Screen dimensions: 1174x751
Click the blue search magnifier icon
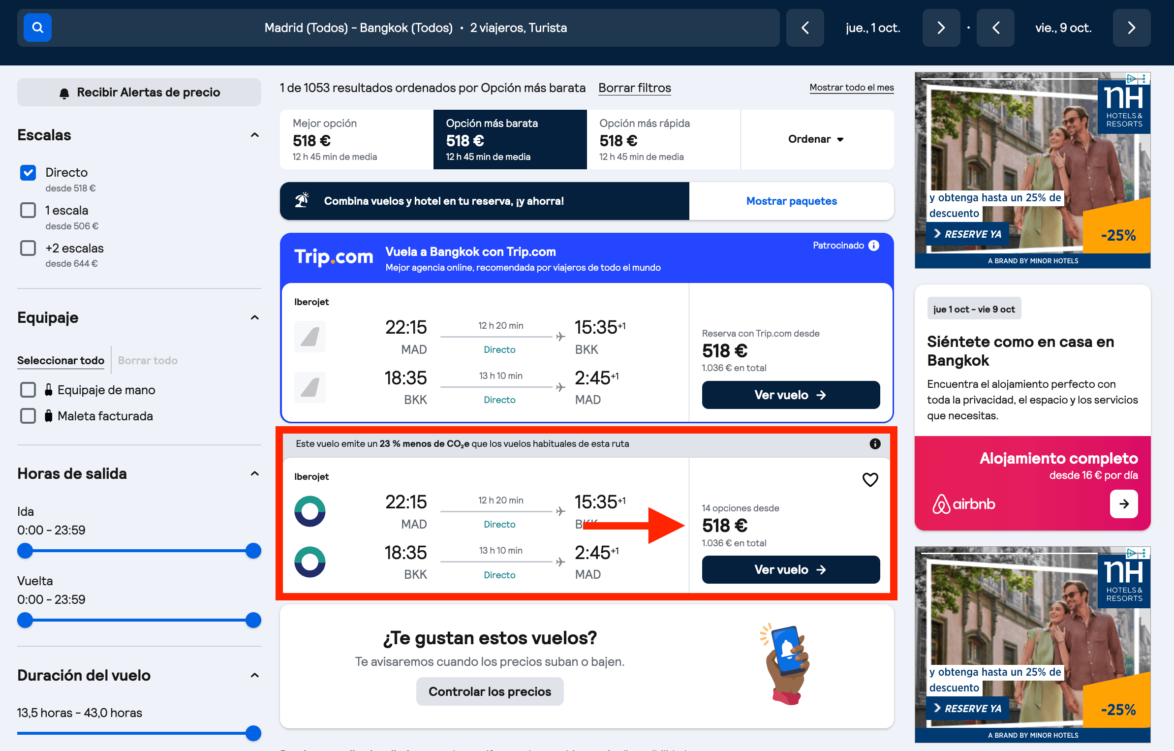[x=37, y=28]
